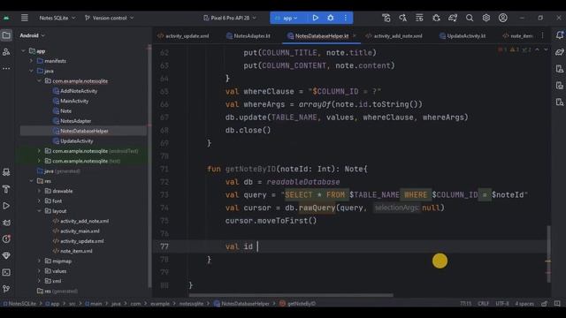Screen dimensions: 566x318
Task: Open the Notifications bell panel
Action: point(560,35)
